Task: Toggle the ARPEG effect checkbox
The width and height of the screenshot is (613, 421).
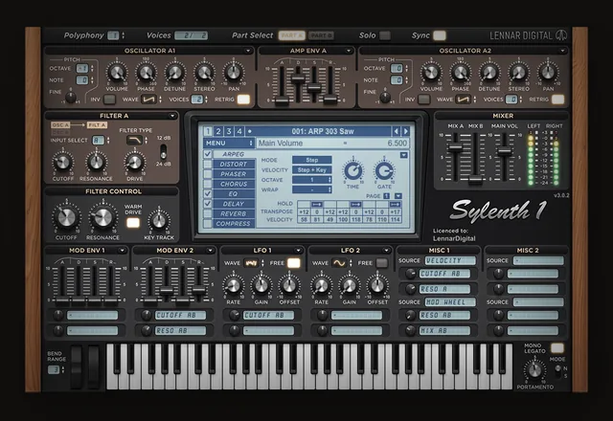Action: 208,154
